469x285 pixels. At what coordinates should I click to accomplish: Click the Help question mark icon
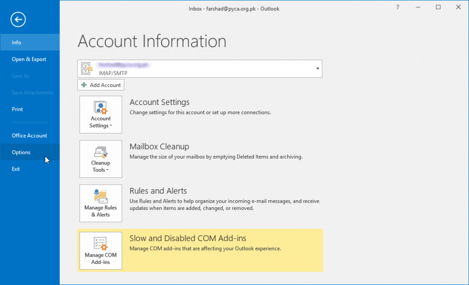[398, 8]
